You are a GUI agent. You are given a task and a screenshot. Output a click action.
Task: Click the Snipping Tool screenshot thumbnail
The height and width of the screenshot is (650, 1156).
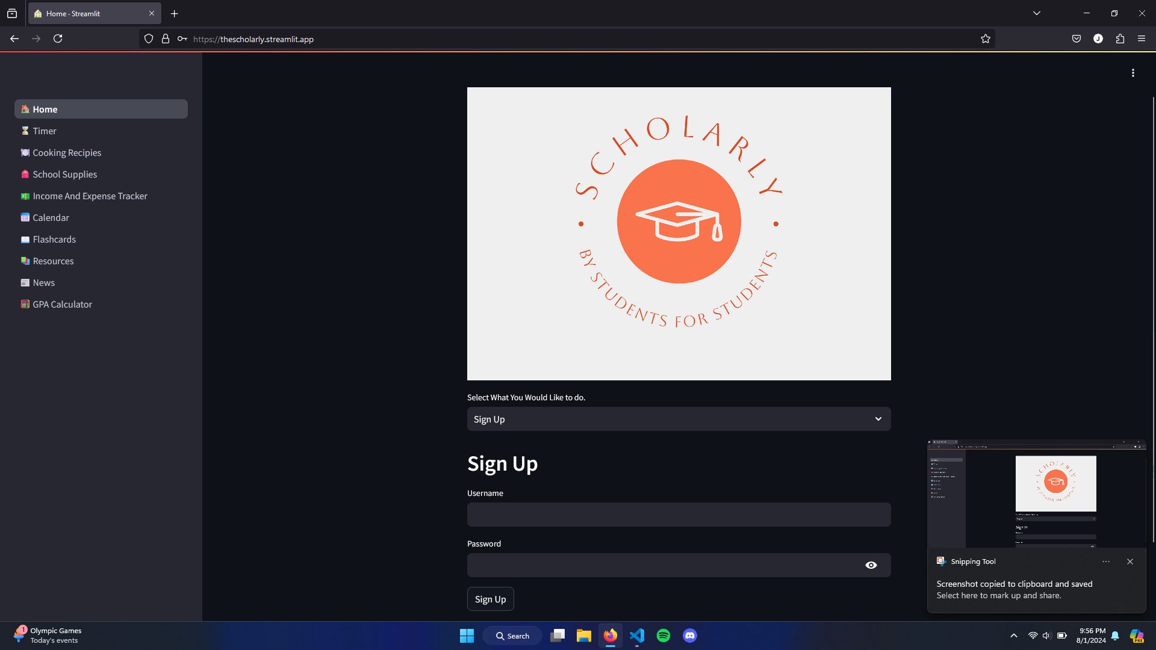(x=1036, y=494)
